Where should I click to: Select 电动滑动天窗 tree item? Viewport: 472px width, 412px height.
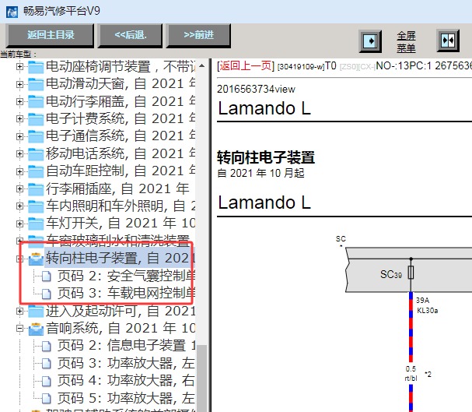click(121, 84)
